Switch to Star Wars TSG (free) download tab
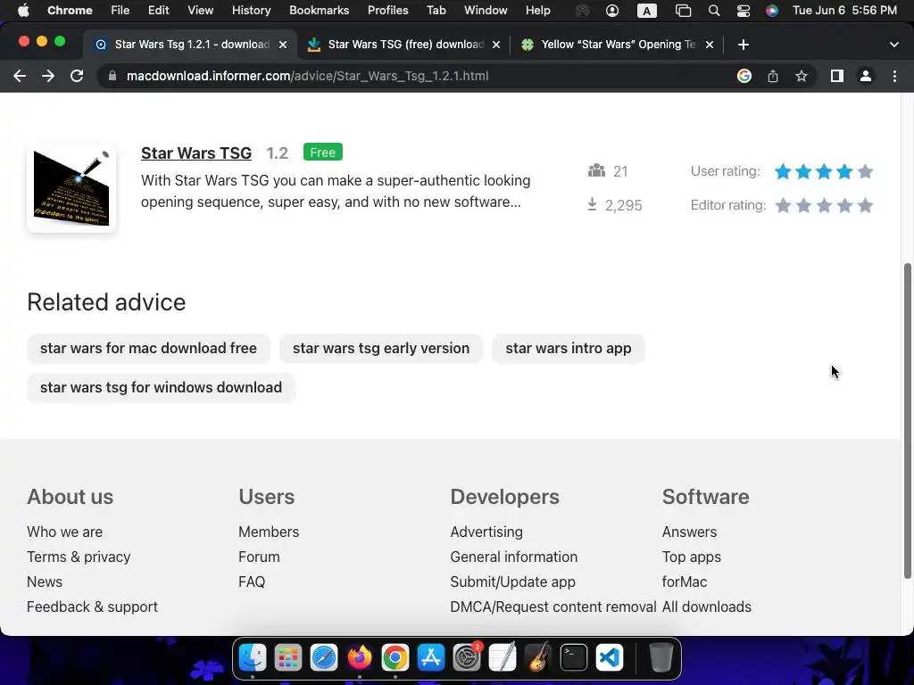This screenshot has width=914, height=685. click(x=404, y=45)
